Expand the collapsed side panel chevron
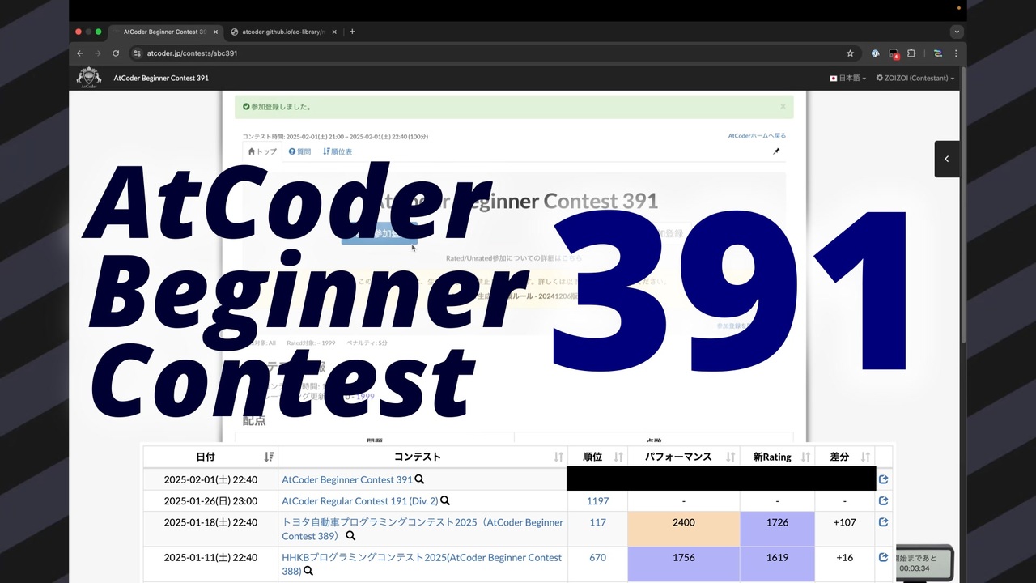The image size is (1036, 583). click(x=946, y=159)
